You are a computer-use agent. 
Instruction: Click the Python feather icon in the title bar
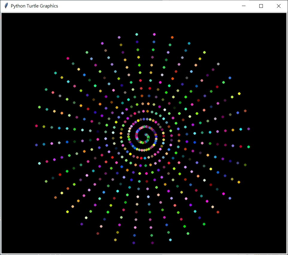point(5,6)
